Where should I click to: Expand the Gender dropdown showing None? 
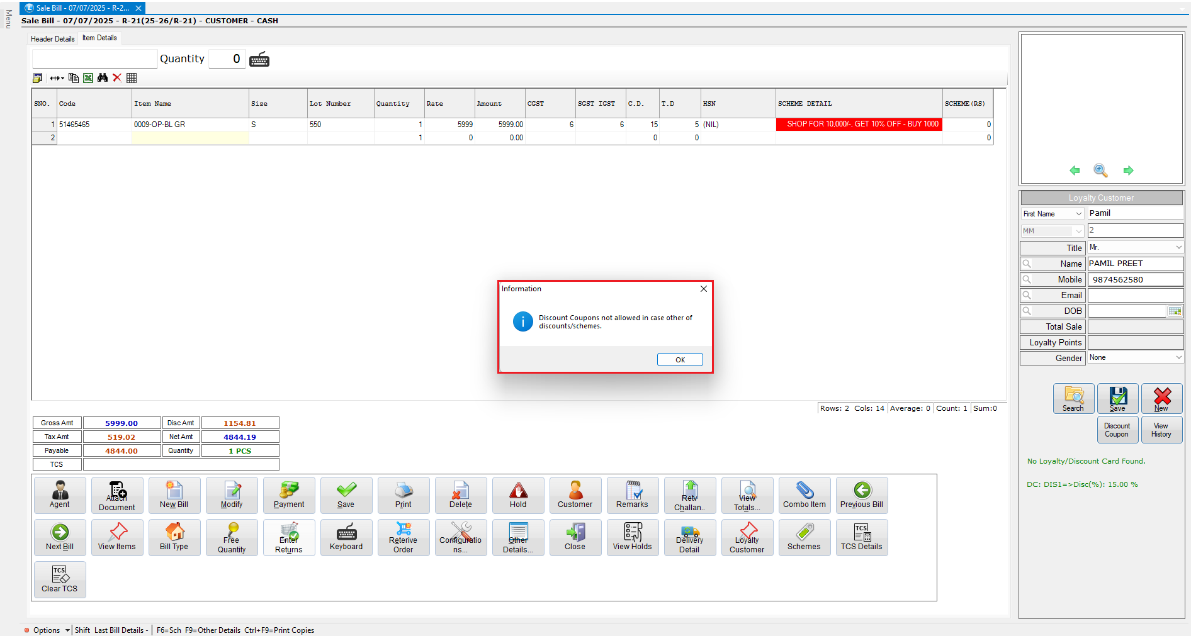pyautogui.click(x=1178, y=358)
